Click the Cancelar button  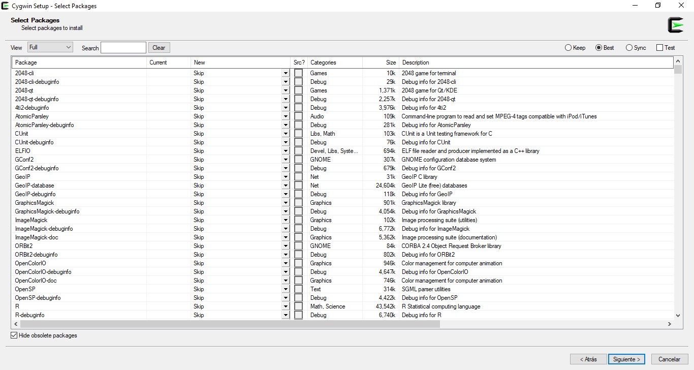670,359
